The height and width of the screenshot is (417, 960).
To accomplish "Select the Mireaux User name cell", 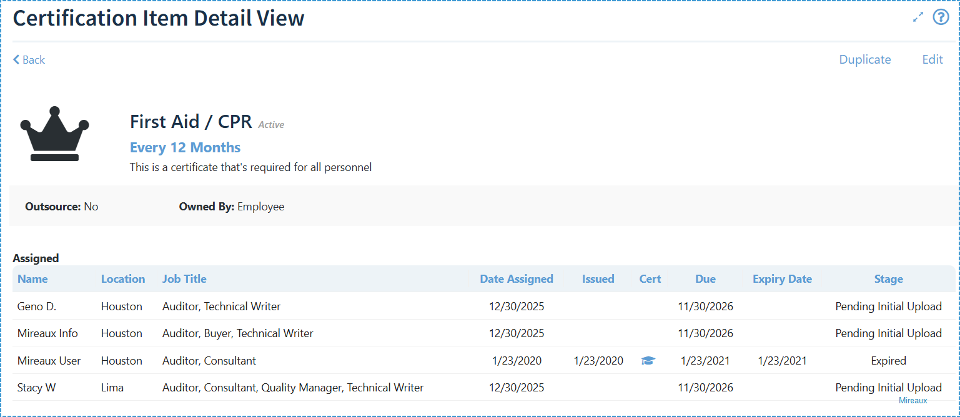I will 49,361.
